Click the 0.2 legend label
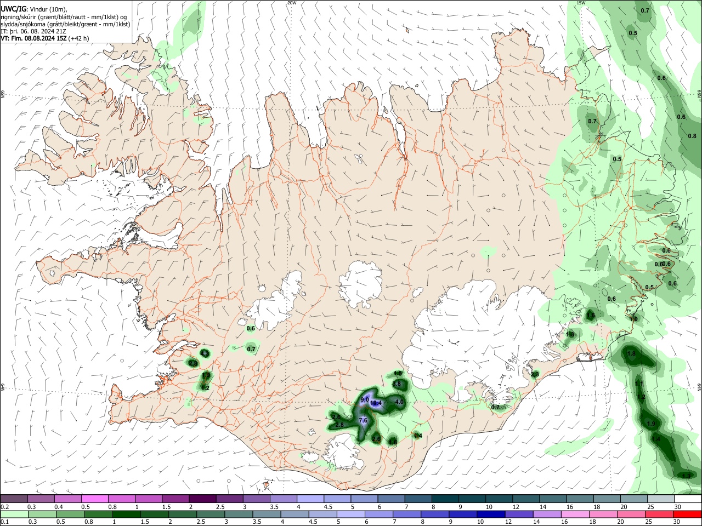Viewport: 702px width, 526px height. [x=4, y=507]
